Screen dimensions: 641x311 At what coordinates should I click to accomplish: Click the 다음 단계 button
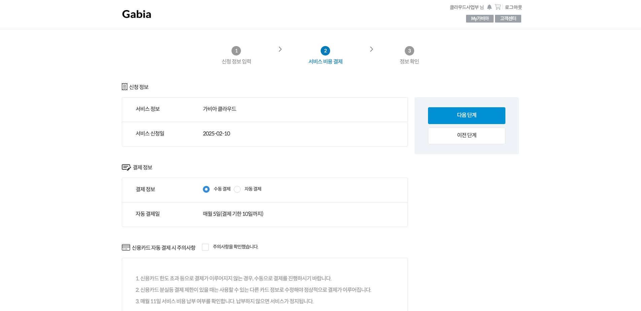pyautogui.click(x=467, y=116)
